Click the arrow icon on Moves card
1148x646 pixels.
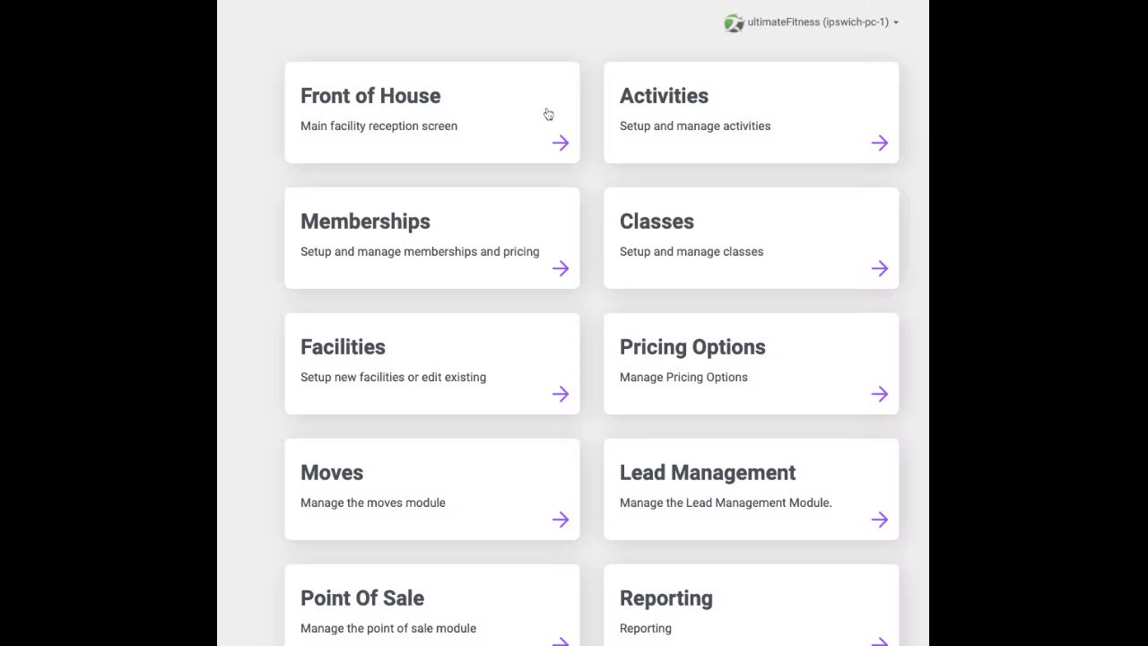point(561,519)
